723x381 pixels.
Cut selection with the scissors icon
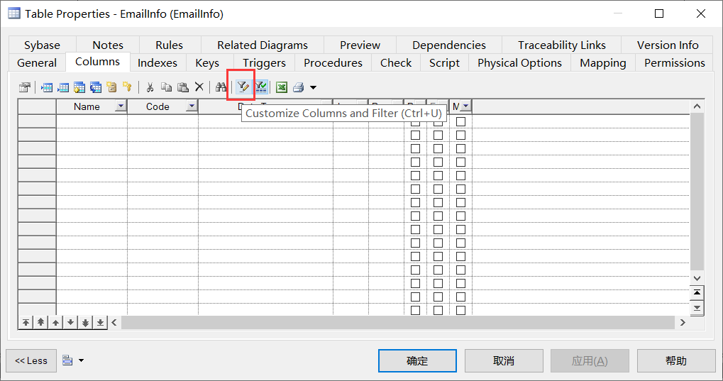pos(150,87)
